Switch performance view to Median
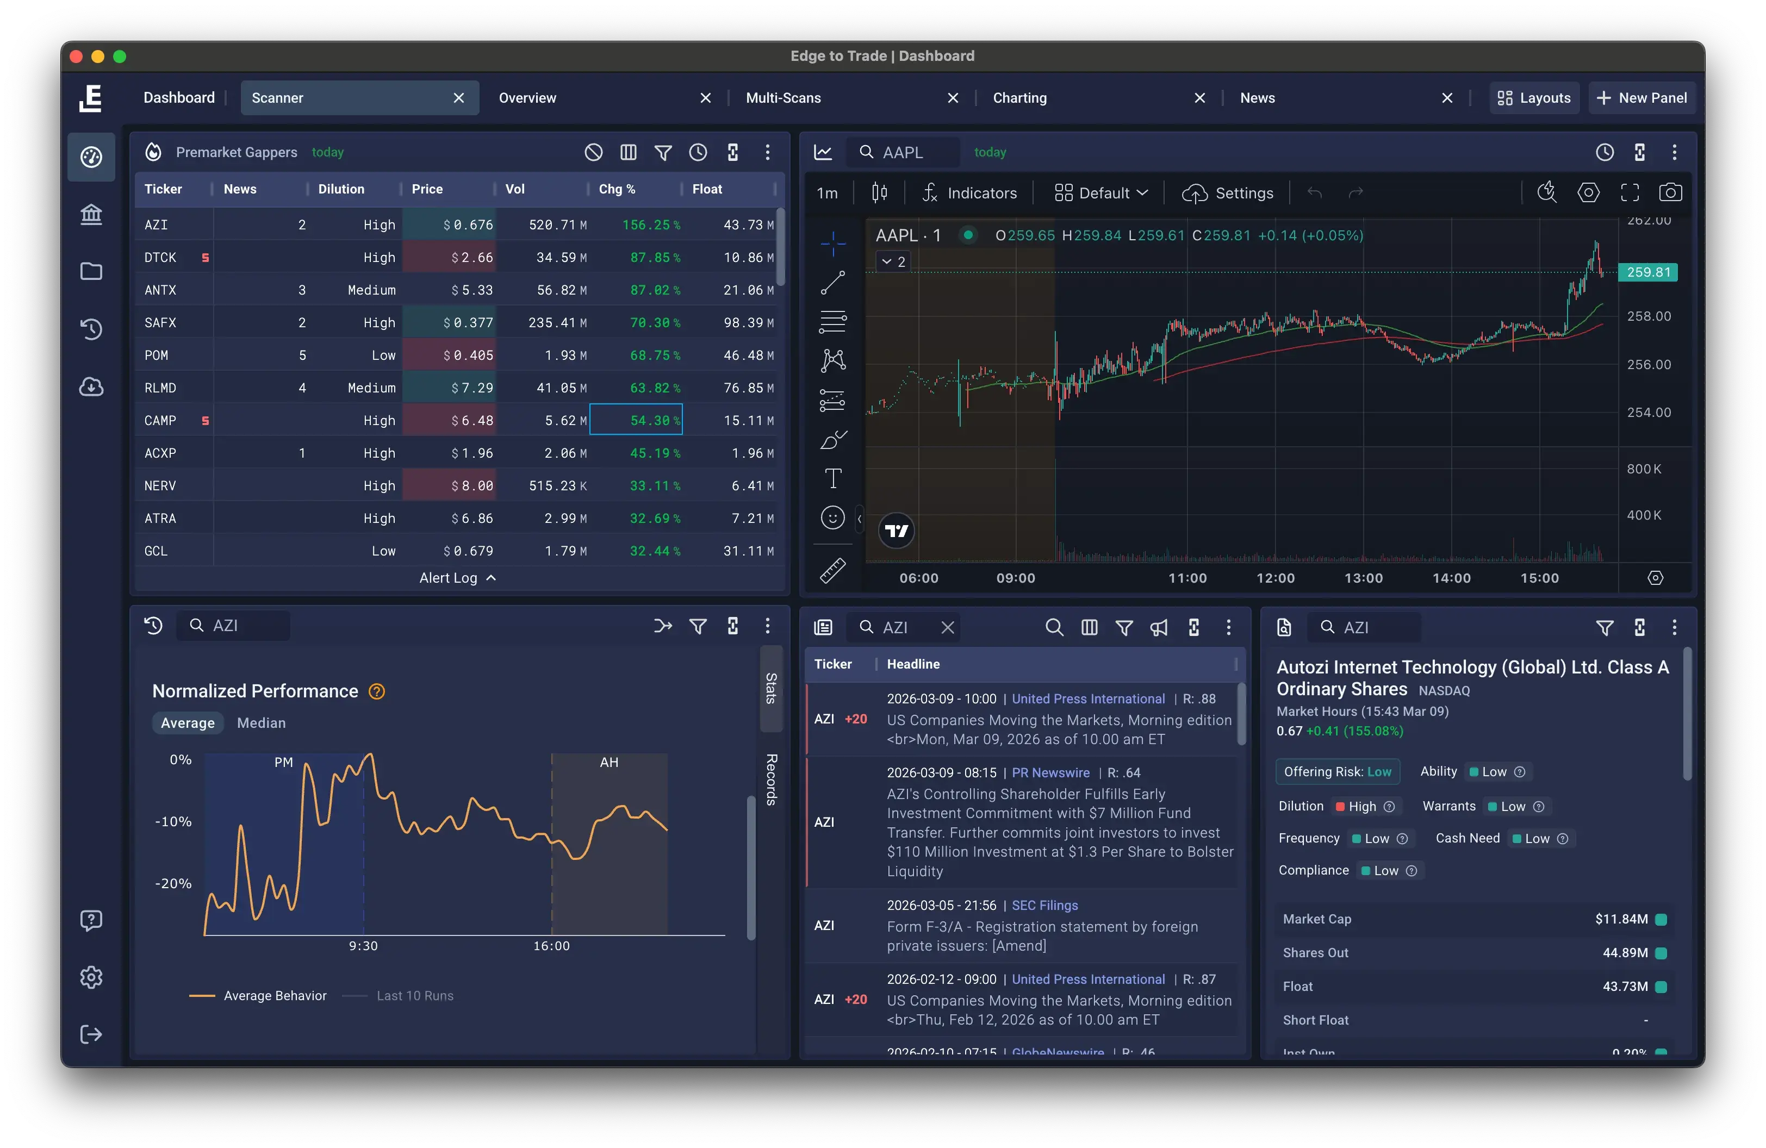 click(x=260, y=722)
